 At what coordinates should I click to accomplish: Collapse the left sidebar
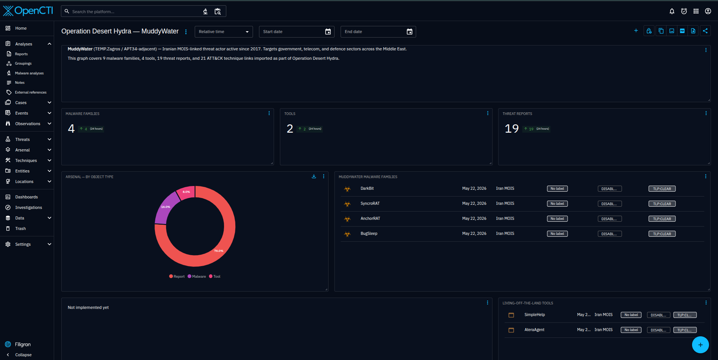27,355
